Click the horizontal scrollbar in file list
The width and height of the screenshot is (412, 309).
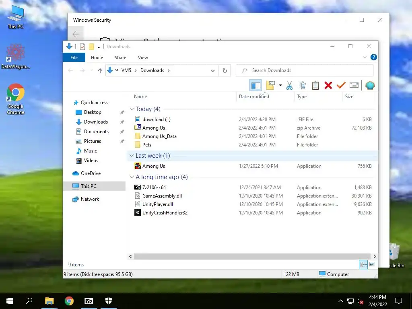coord(252,256)
